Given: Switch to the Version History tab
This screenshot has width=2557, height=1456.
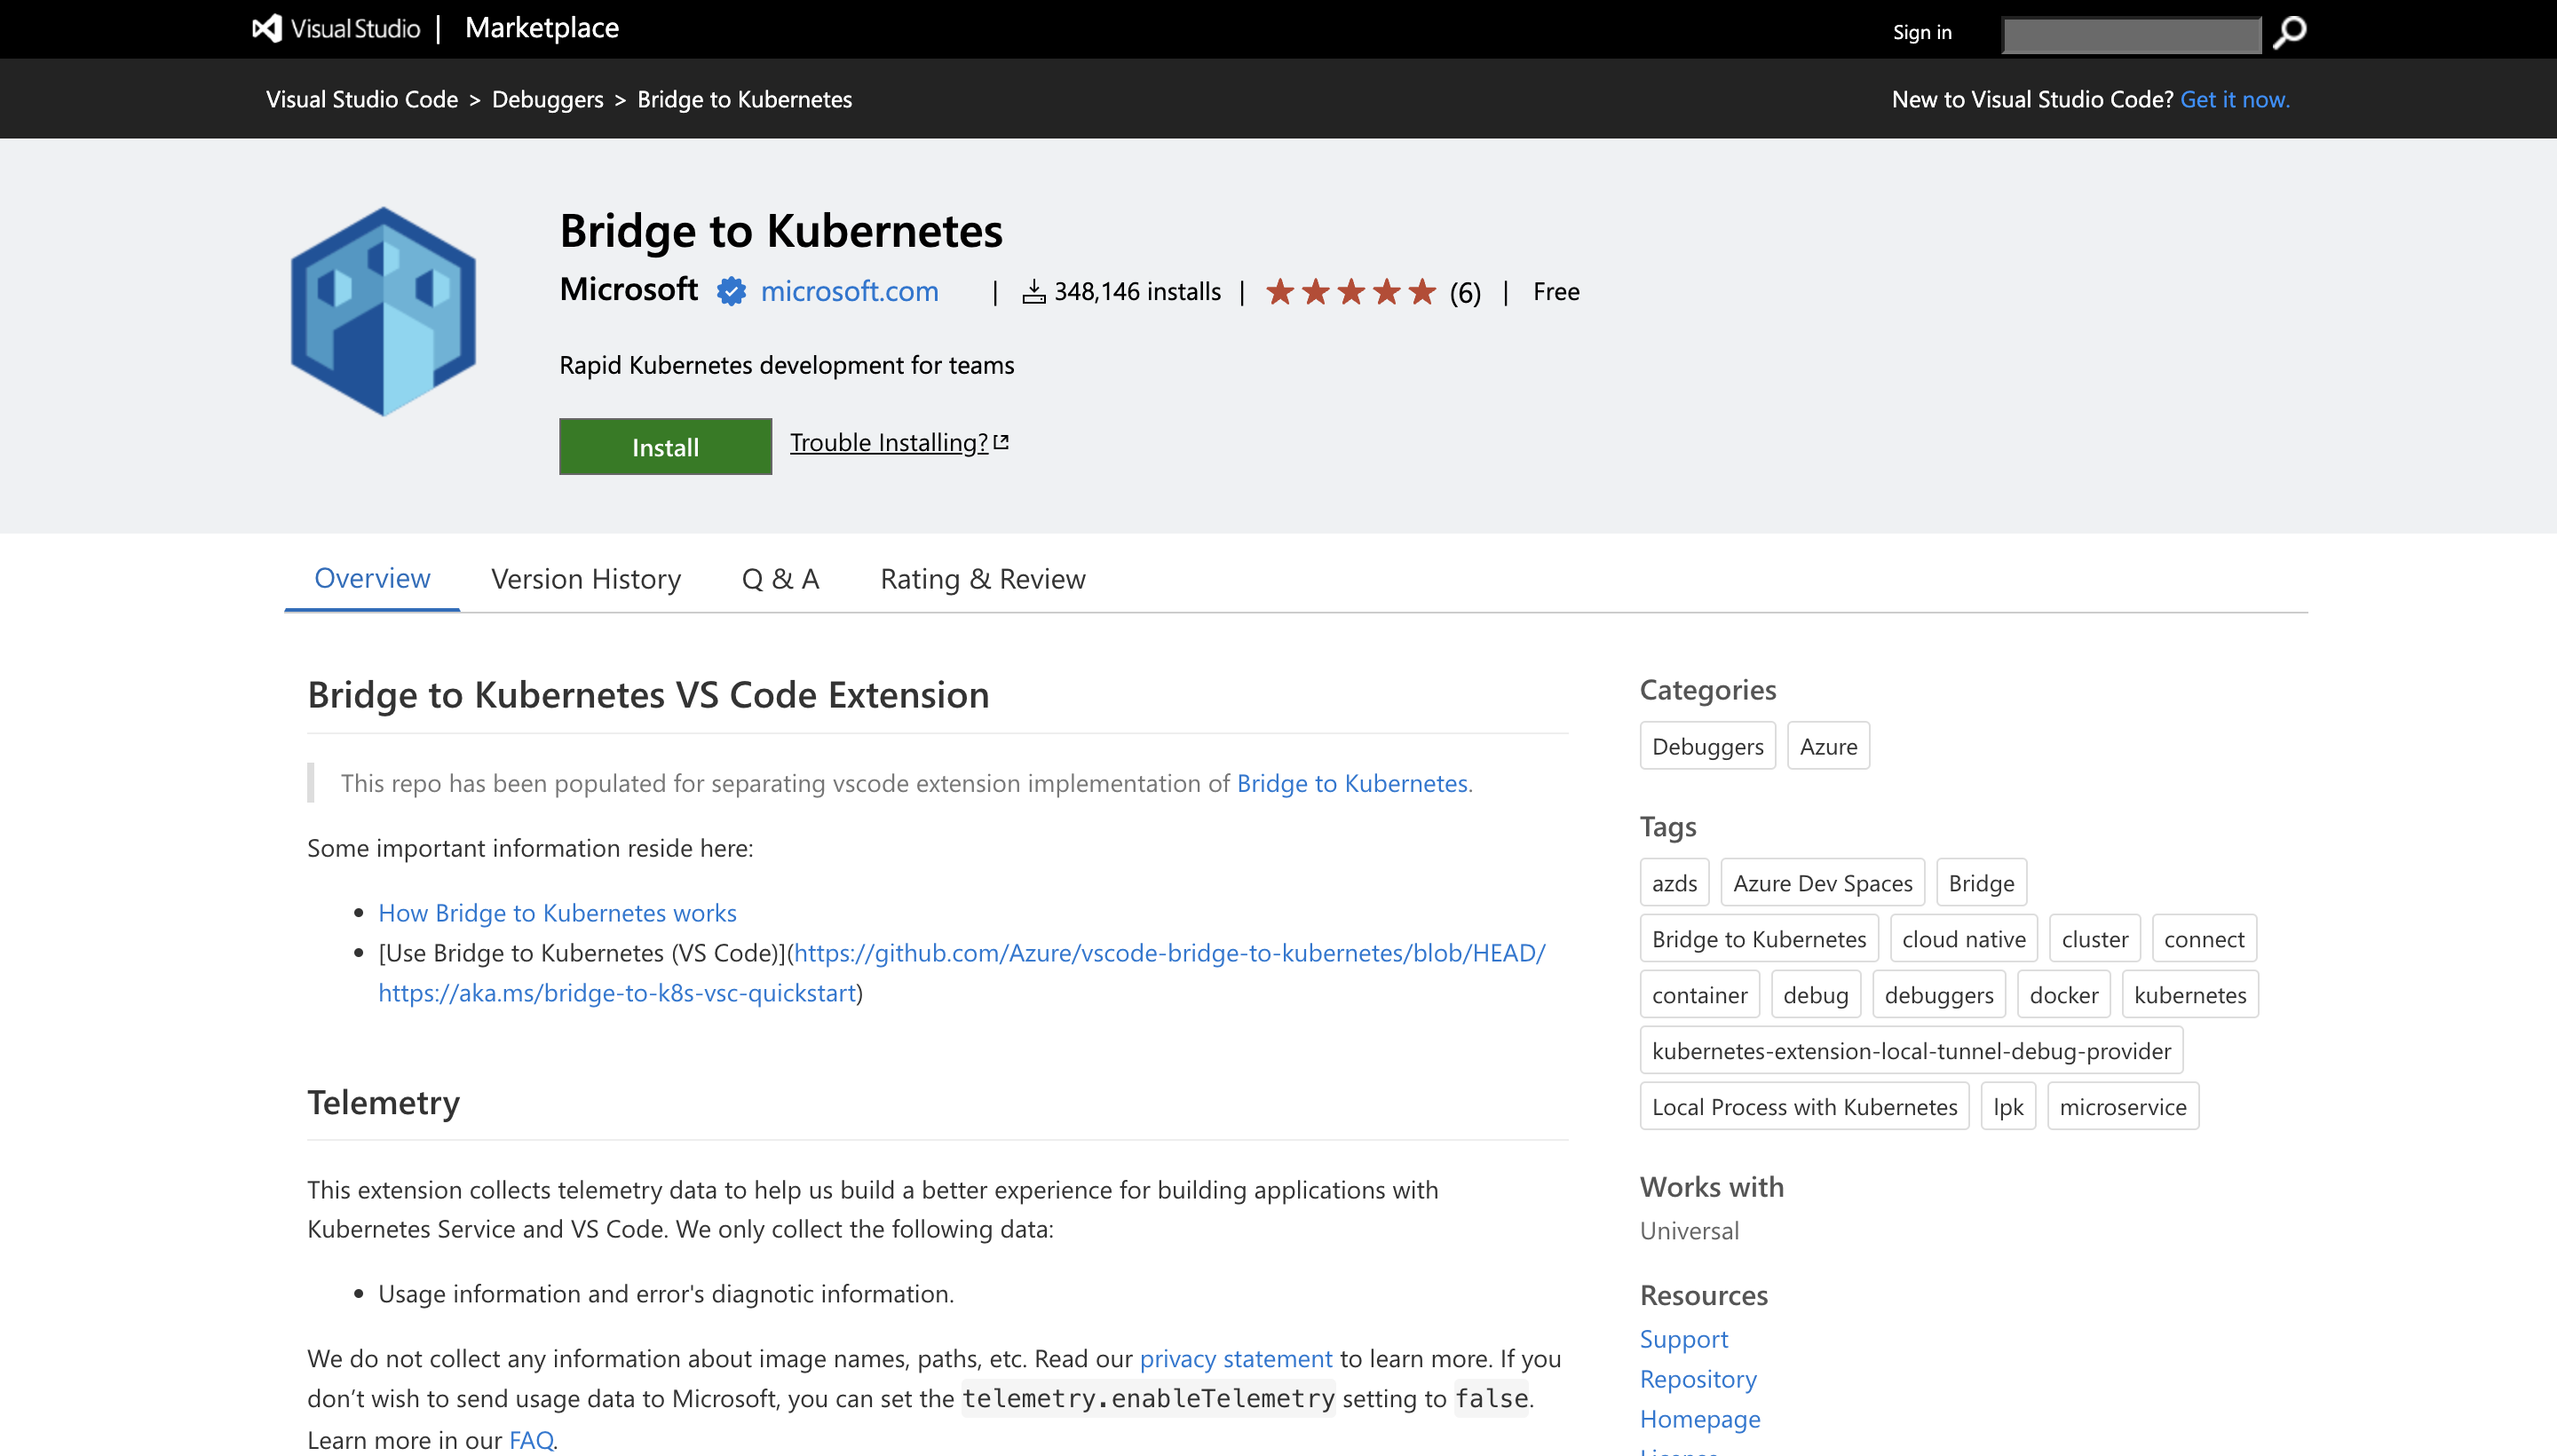Looking at the screenshot, I should [587, 576].
